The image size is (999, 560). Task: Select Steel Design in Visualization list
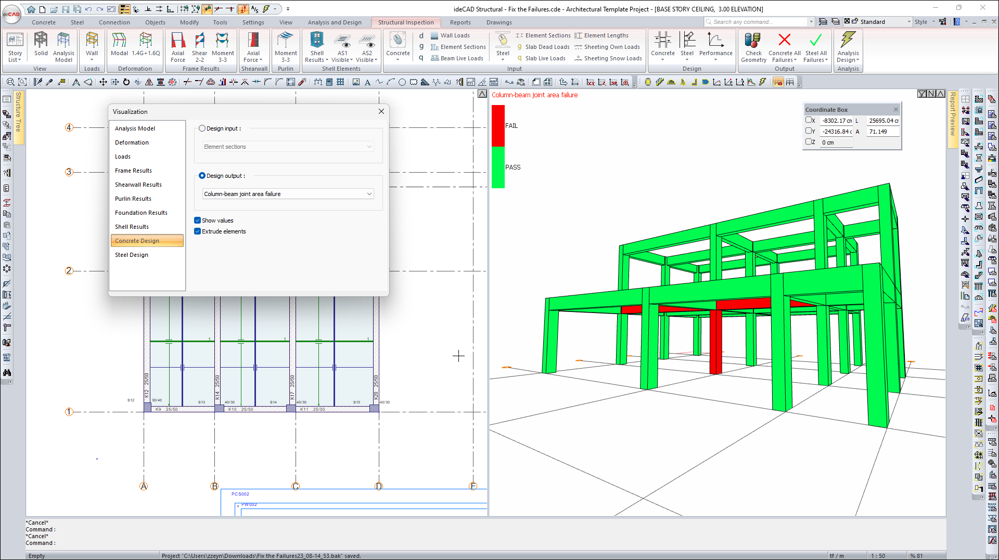coord(132,255)
